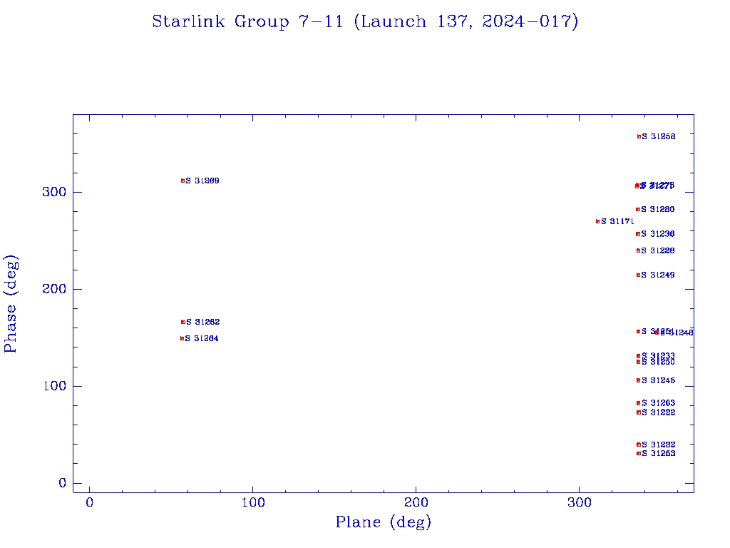
Task: Click the "Plane (deg)" horizontal axis label
Action: (x=383, y=522)
